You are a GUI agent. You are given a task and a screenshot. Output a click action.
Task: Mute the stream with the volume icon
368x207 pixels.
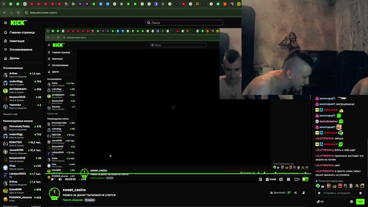60,179
